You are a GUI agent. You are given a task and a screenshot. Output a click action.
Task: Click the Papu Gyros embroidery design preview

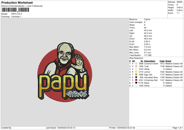[x=65, y=72]
